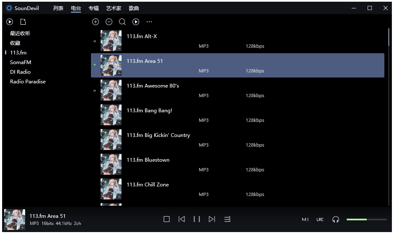This screenshot has height=235, width=394.
Task: Click the vertical scrollbar of station list
Action: [x=389, y=37]
